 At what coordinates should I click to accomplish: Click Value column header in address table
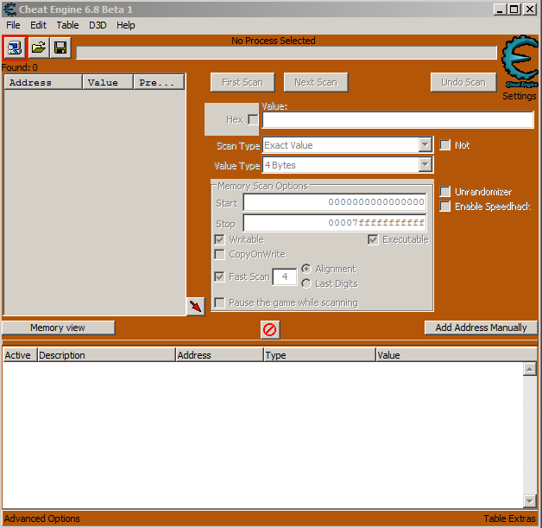coord(456,355)
